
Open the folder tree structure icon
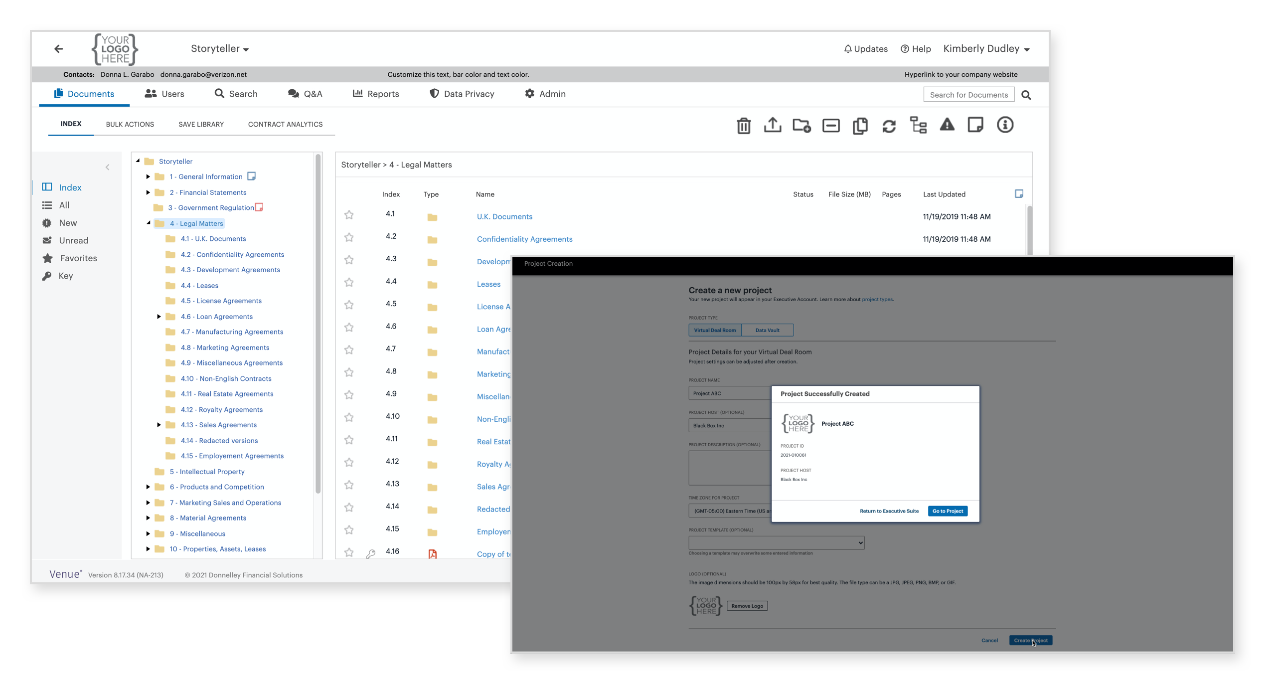(918, 125)
